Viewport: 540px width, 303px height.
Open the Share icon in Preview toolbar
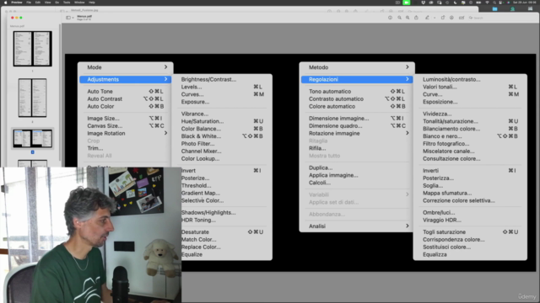(x=416, y=18)
